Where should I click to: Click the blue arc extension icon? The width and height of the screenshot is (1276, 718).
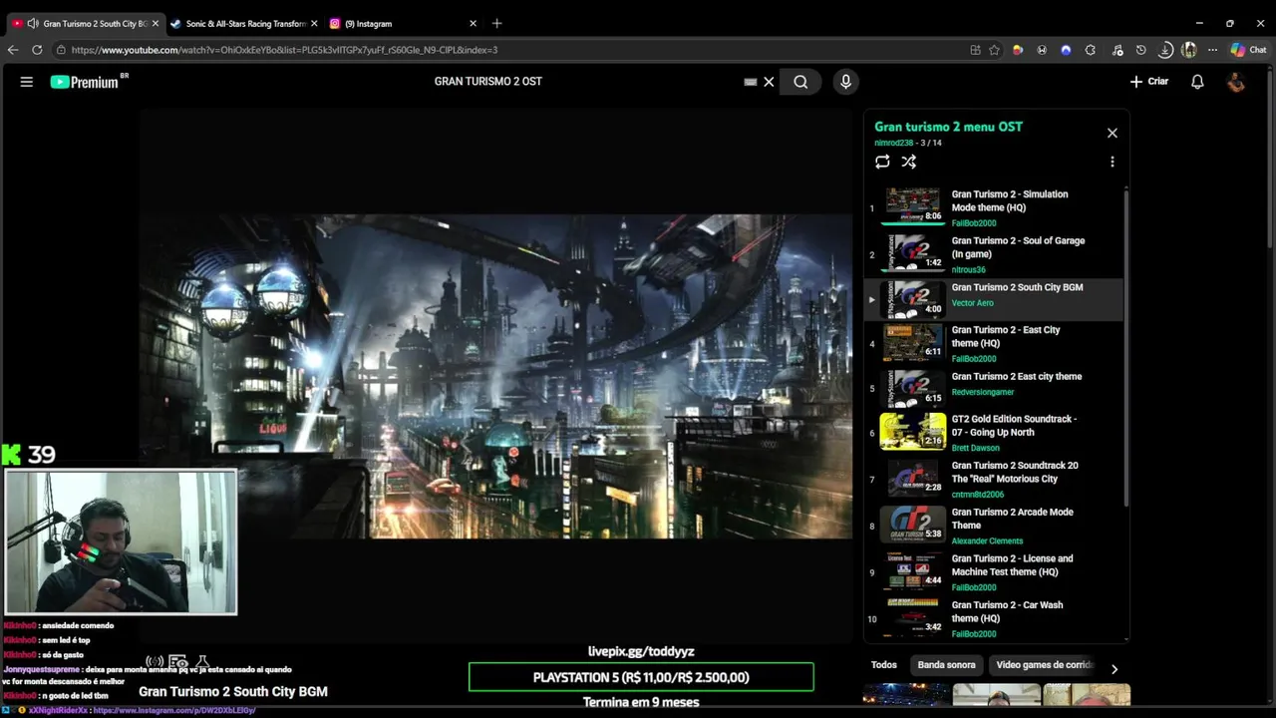pyautogui.click(x=1066, y=50)
